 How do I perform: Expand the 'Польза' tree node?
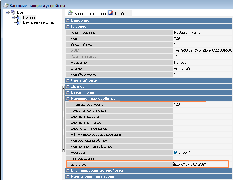pos(13,17)
